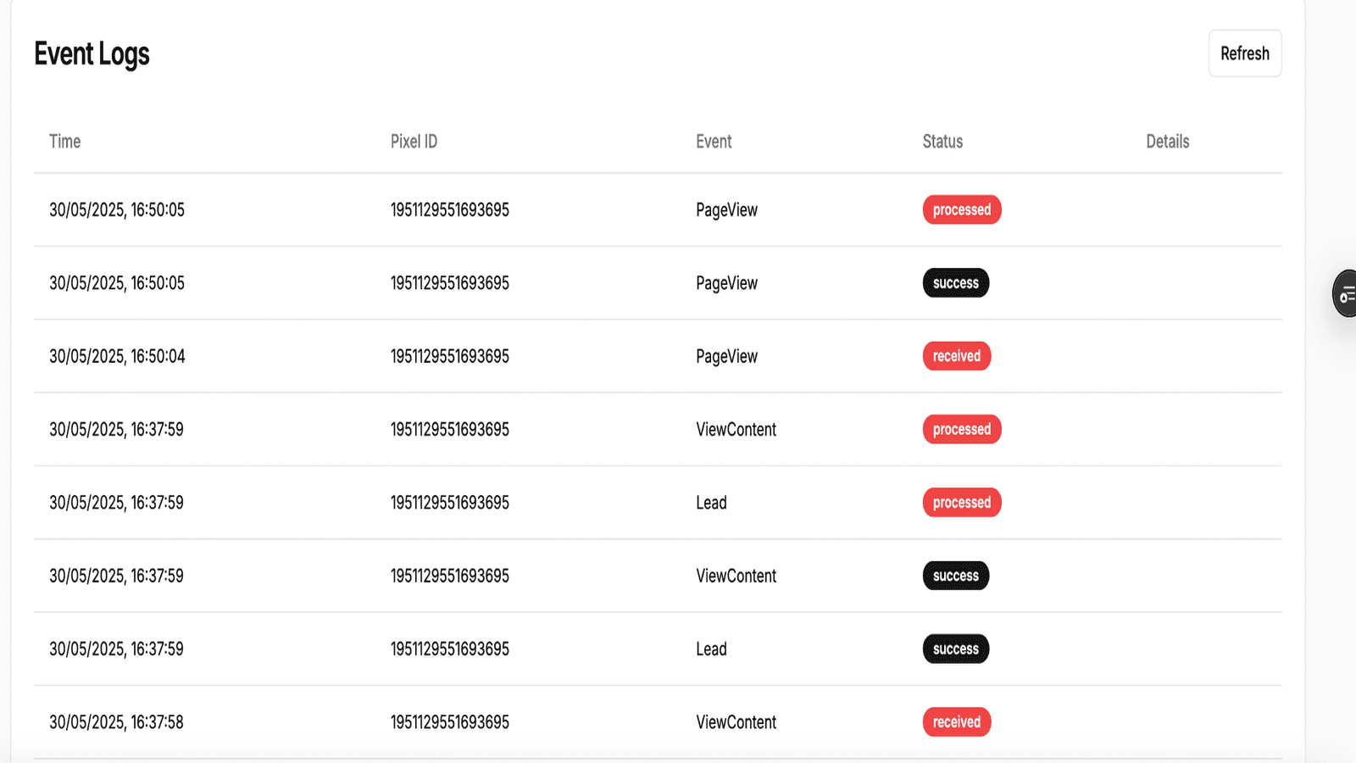The width and height of the screenshot is (1356, 763).
Task: Select the ViewContent event from 16:37:58
Action: [x=736, y=721]
